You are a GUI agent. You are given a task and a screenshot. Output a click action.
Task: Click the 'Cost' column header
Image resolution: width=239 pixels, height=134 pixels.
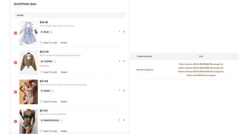pos(201,56)
